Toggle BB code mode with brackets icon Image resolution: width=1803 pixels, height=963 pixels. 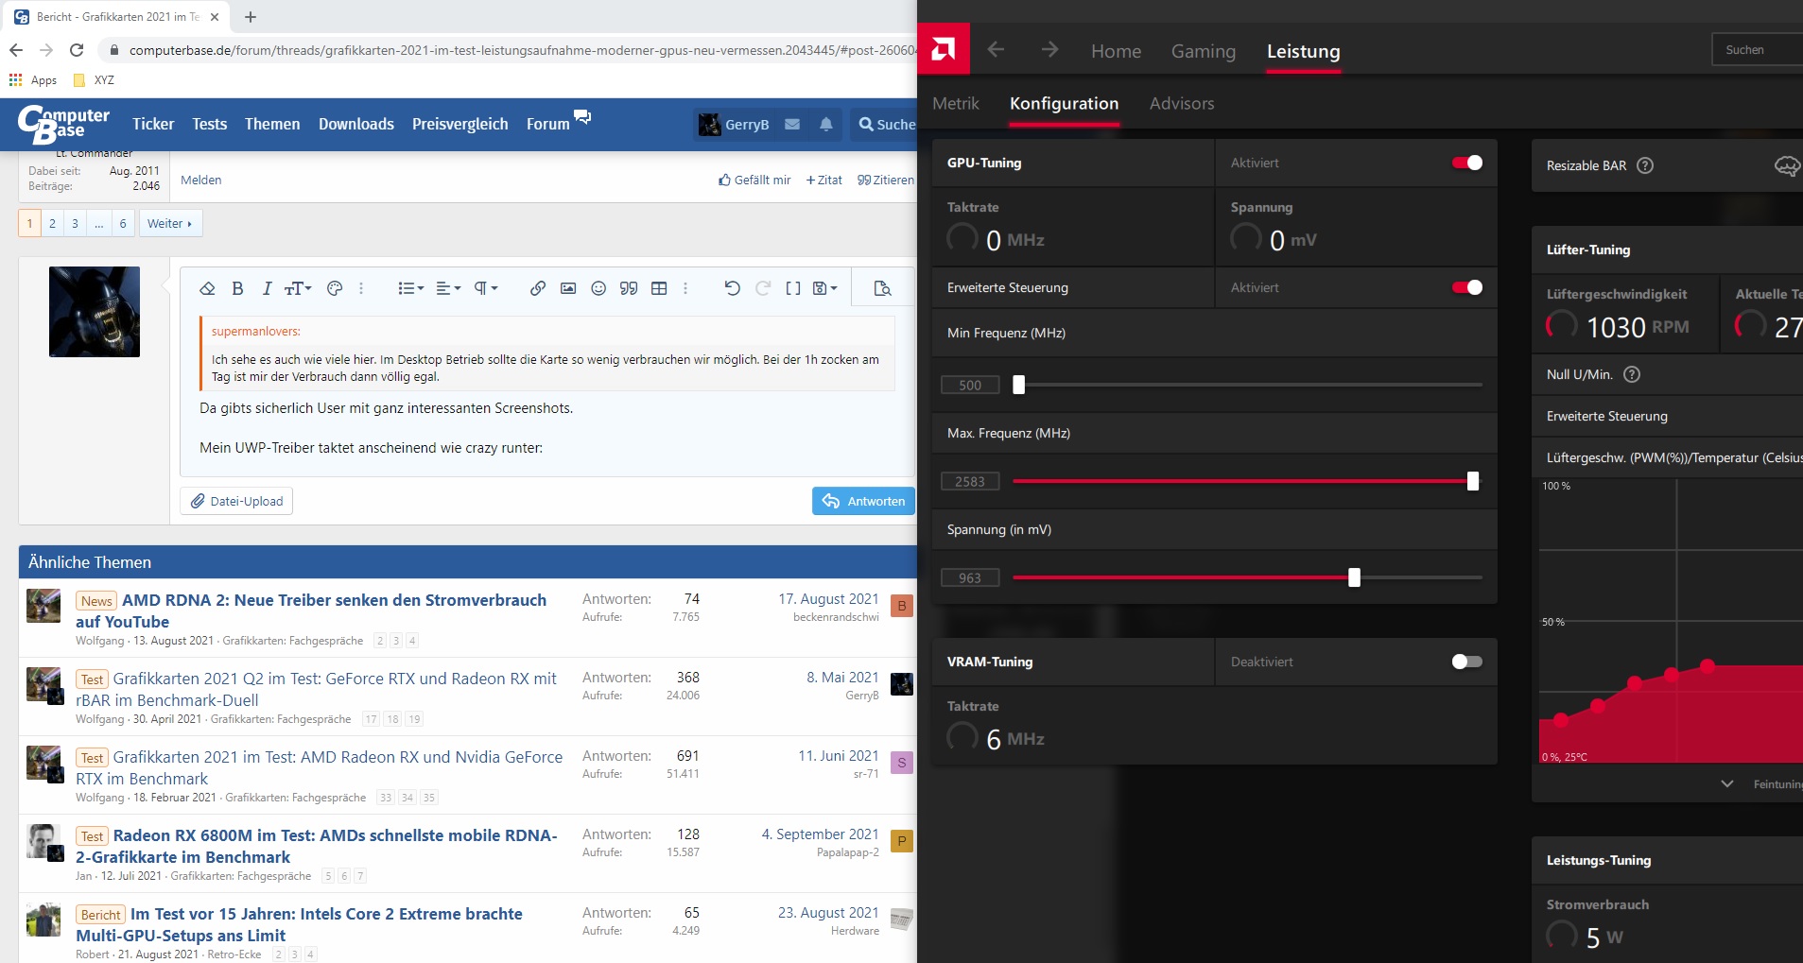pos(793,288)
